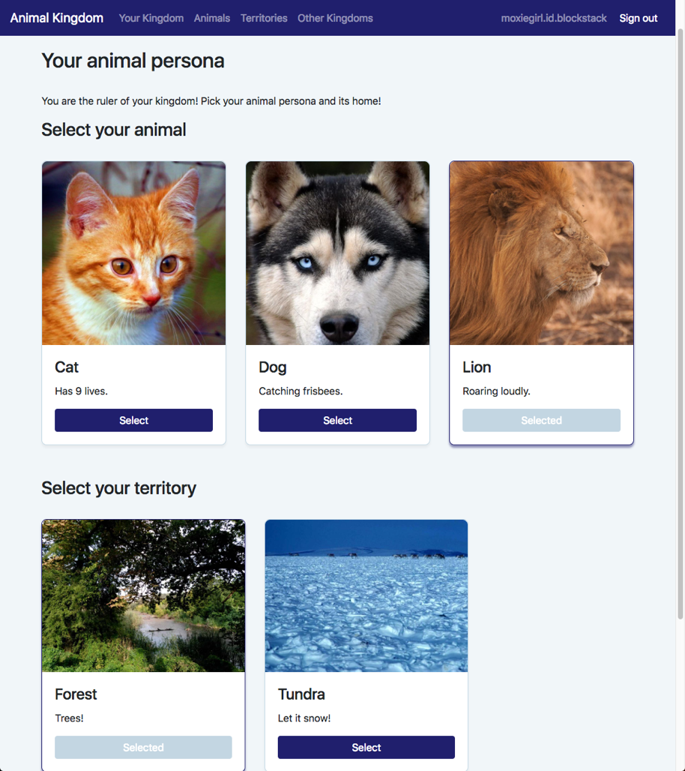Click the Lion card title
The height and width of the screenshot is (771, 685).
coord(477,367)
